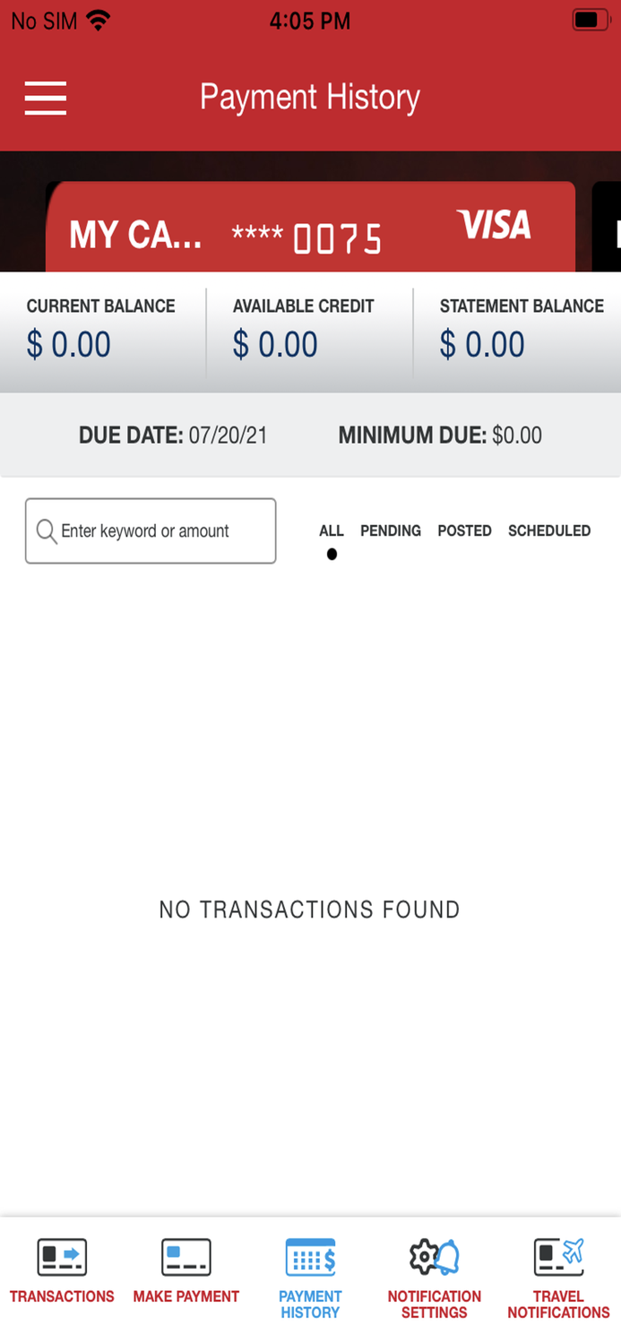This screenshot has width=621, height=1344.
Task: Tap the battery indicator in status bar
Action: coord(591,20)
